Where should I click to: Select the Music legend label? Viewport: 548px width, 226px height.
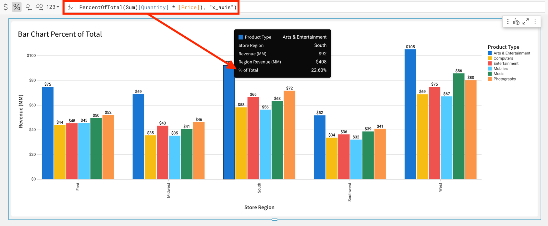coord(499,74)
